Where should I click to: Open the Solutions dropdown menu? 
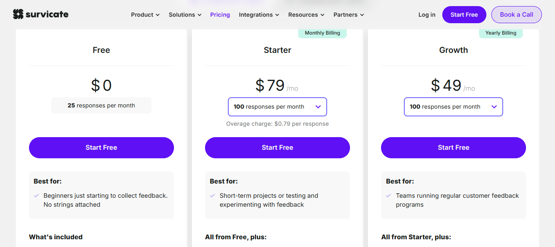tap(185, 15)
